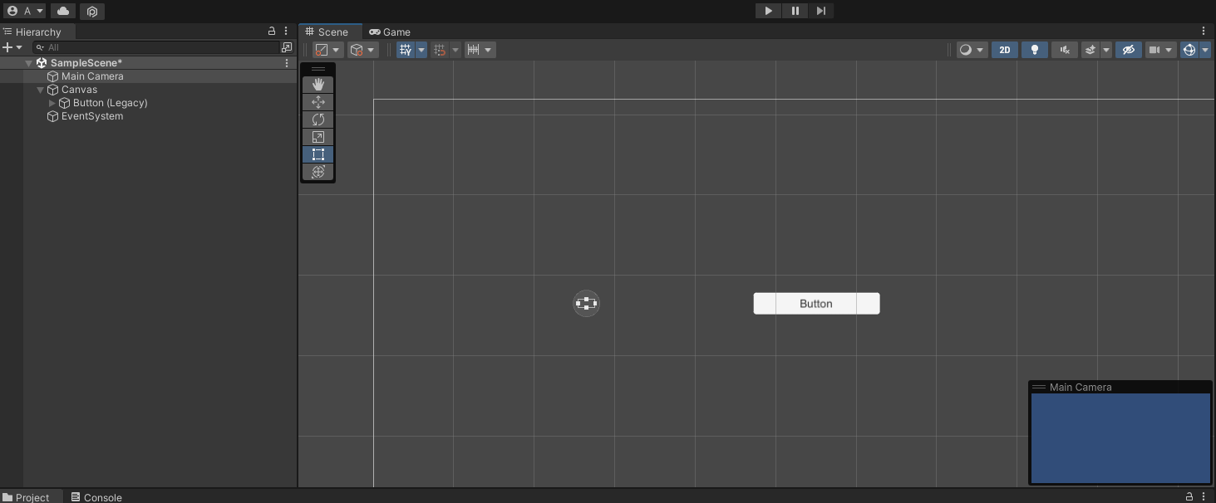The width and height of the screenshot is (1216, 503).
Task: Select the Hand (View) tool
Action: (x=318, y=85)
